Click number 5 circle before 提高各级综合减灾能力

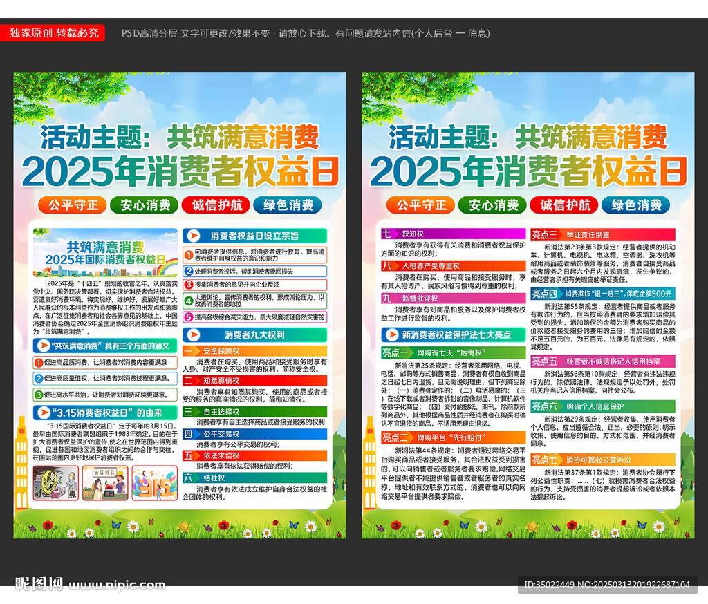point(189,317)
